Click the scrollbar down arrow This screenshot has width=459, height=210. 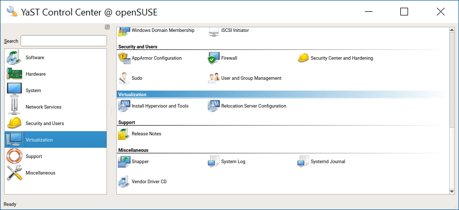452,191
